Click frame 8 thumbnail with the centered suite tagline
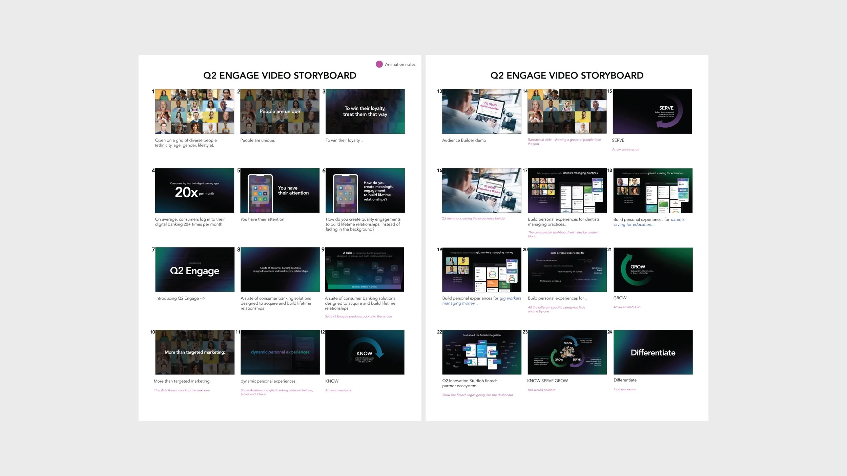 click(x=280, y=269)
